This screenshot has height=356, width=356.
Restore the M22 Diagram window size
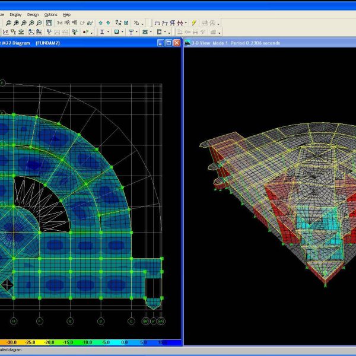coord(169,43)
